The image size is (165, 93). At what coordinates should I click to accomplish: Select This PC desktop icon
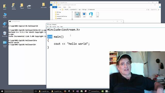5,16
